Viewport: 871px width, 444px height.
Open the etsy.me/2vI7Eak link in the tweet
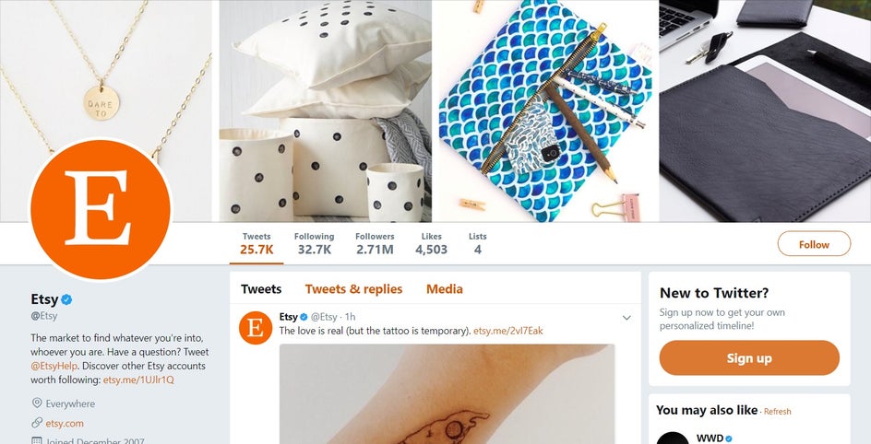click(x=508, y=331)
